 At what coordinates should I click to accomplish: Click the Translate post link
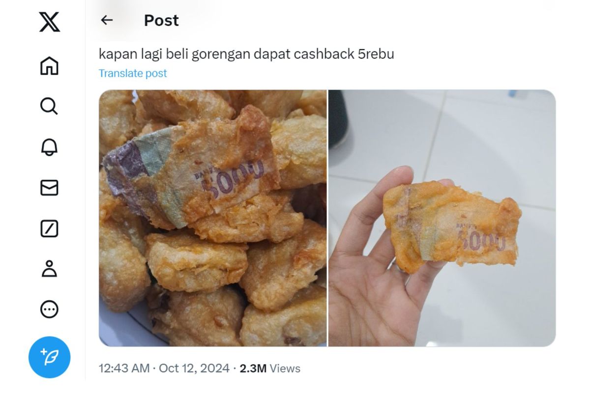(x=133, y=73)
